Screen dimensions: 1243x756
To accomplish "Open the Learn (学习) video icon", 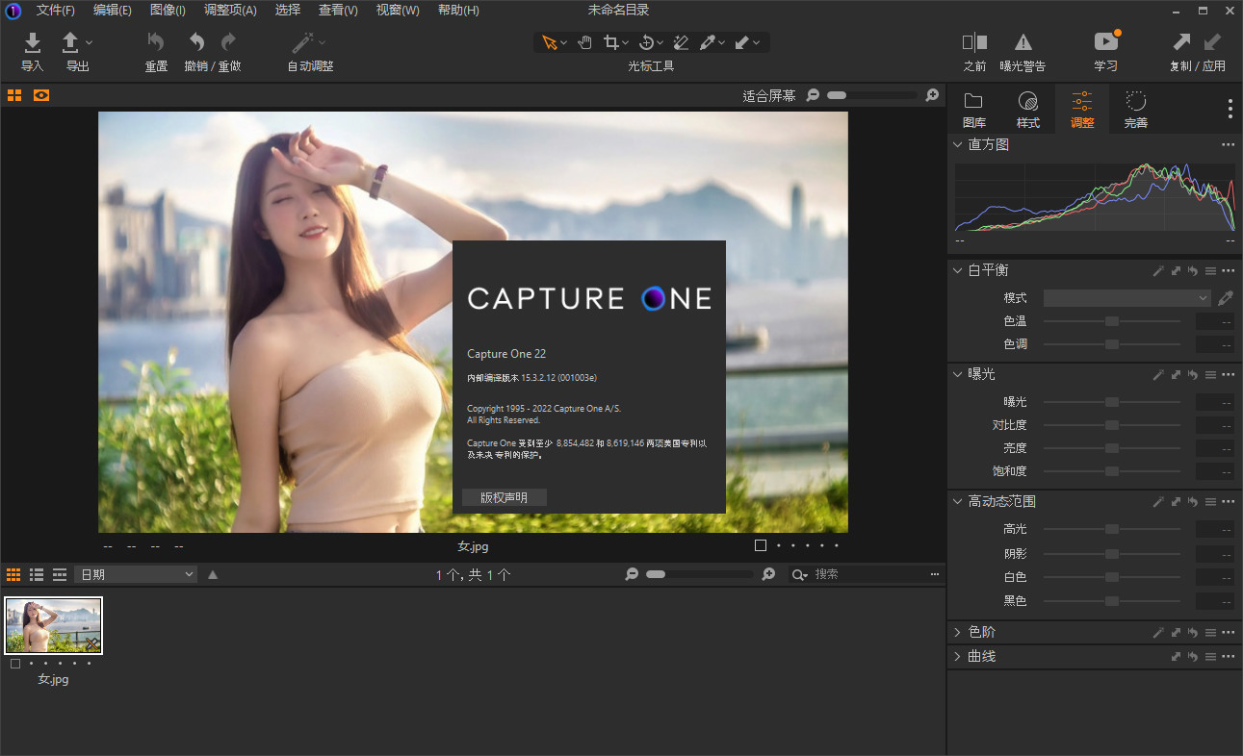I will (1105, 42).
